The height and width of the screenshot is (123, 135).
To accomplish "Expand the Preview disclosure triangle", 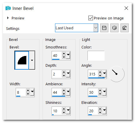I will pyautogui.click(x=8, y=18).
